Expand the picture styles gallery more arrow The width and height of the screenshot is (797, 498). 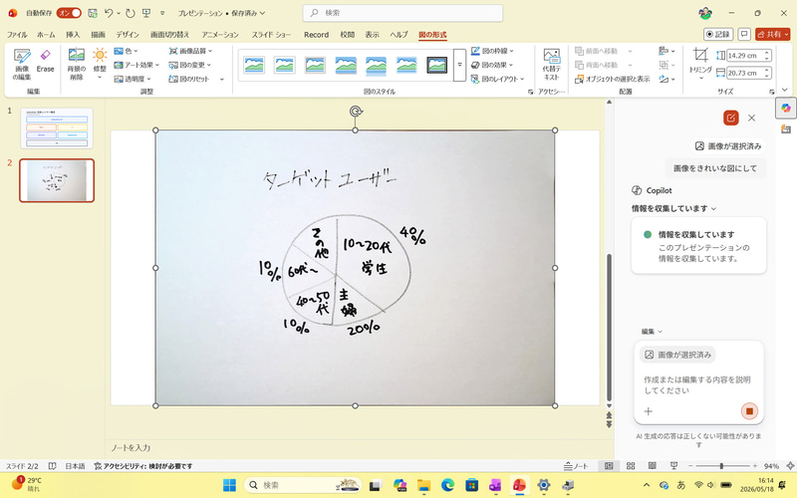[x=459, y=65]
